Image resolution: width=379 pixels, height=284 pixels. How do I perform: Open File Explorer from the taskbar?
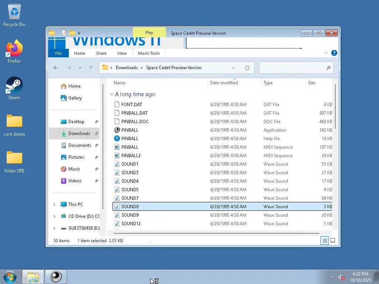tap(33, 277)
